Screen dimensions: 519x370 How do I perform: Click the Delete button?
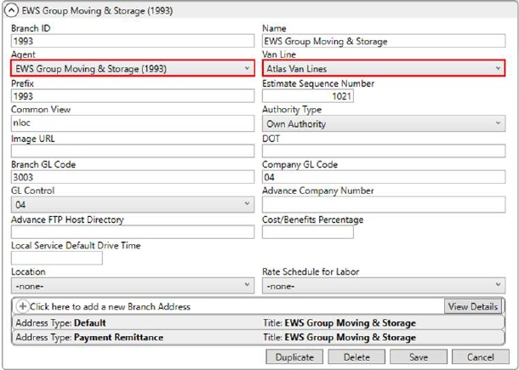pos(356,357)
